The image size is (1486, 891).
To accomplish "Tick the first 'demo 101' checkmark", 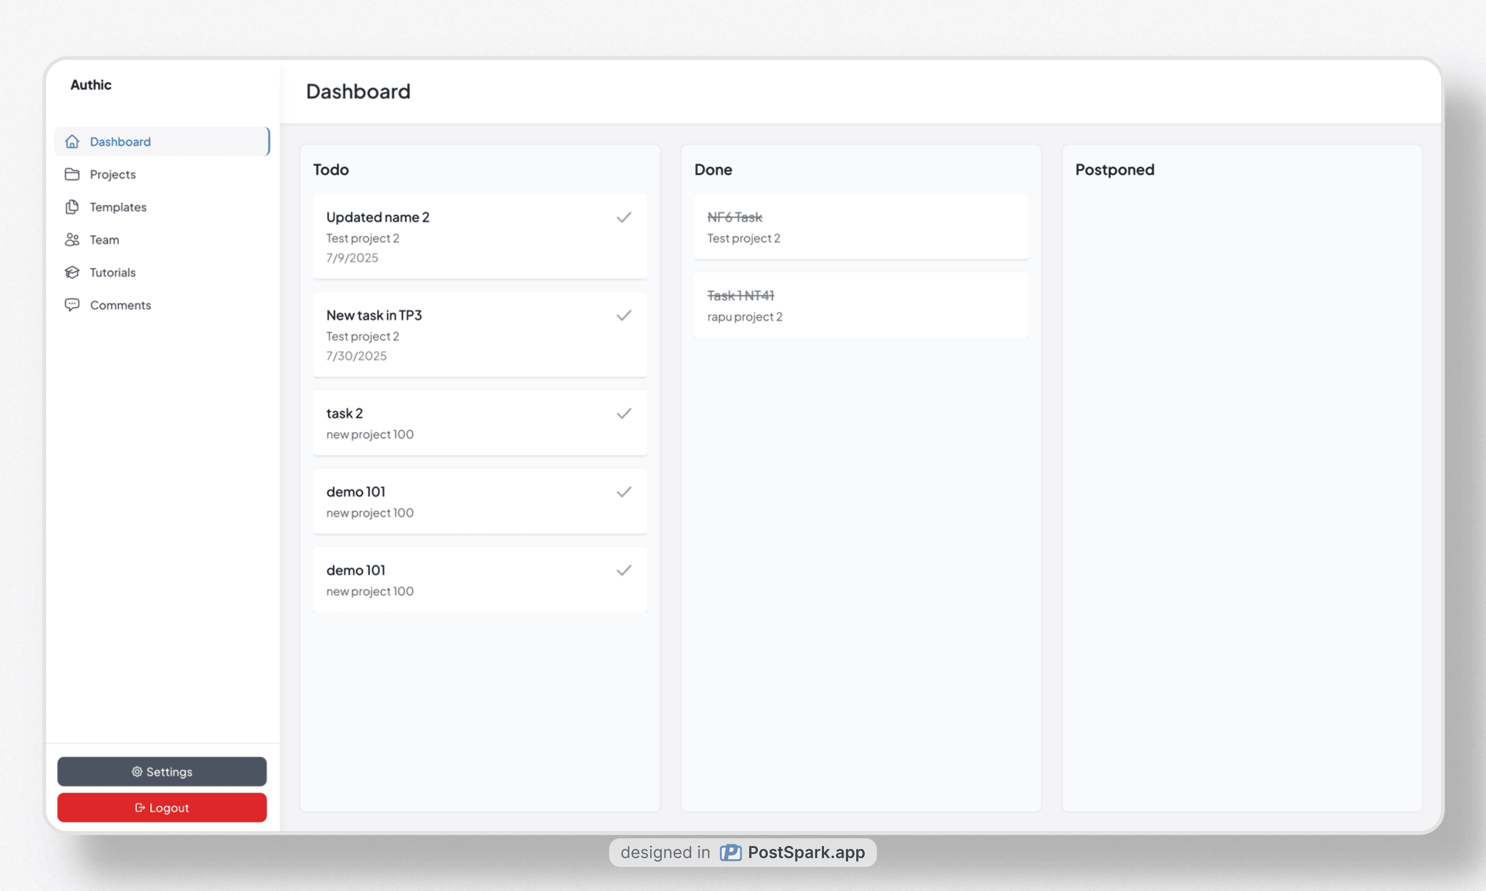I will coord(624,493).
